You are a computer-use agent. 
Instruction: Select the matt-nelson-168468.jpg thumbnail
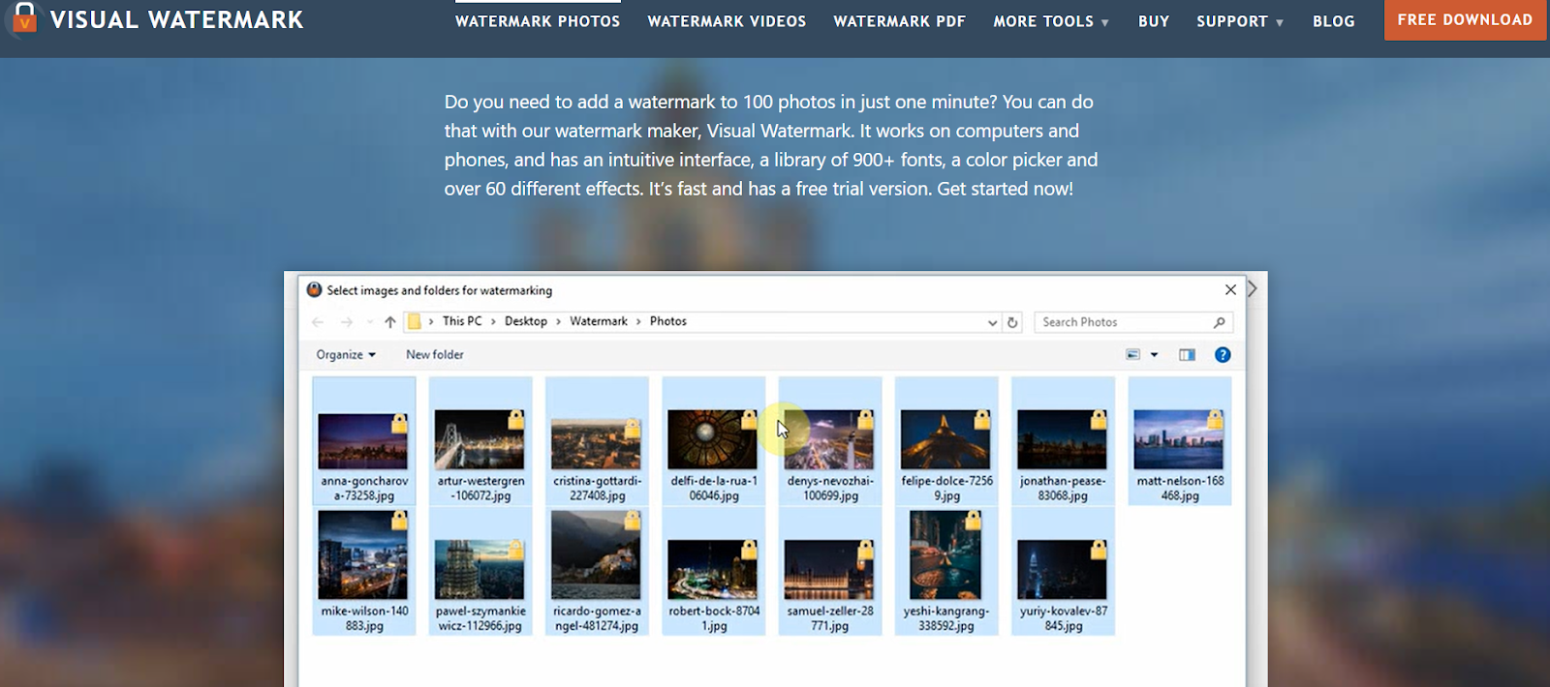coord(1178,440)
